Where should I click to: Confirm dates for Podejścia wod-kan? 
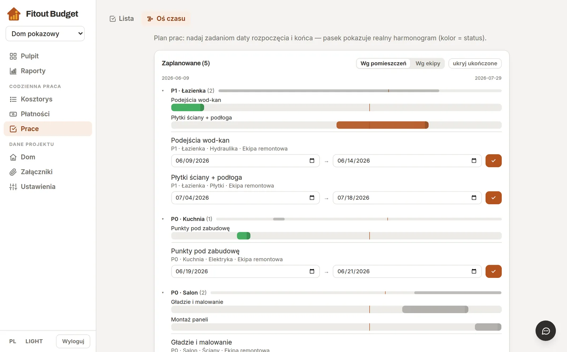point(494,161)
